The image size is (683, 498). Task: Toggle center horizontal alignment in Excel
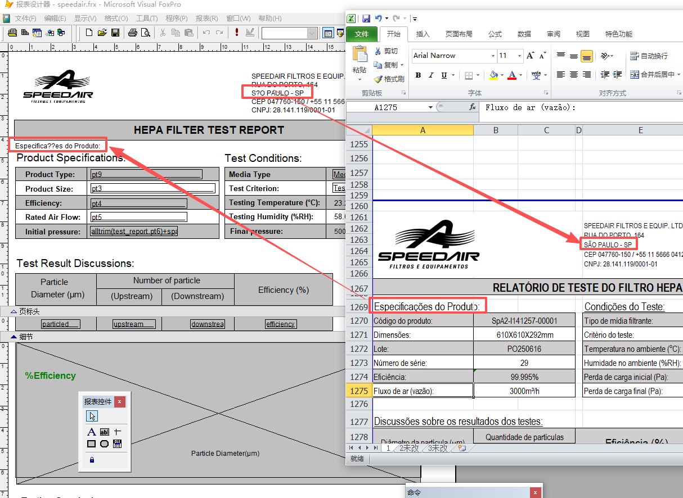tap(574, 75)
